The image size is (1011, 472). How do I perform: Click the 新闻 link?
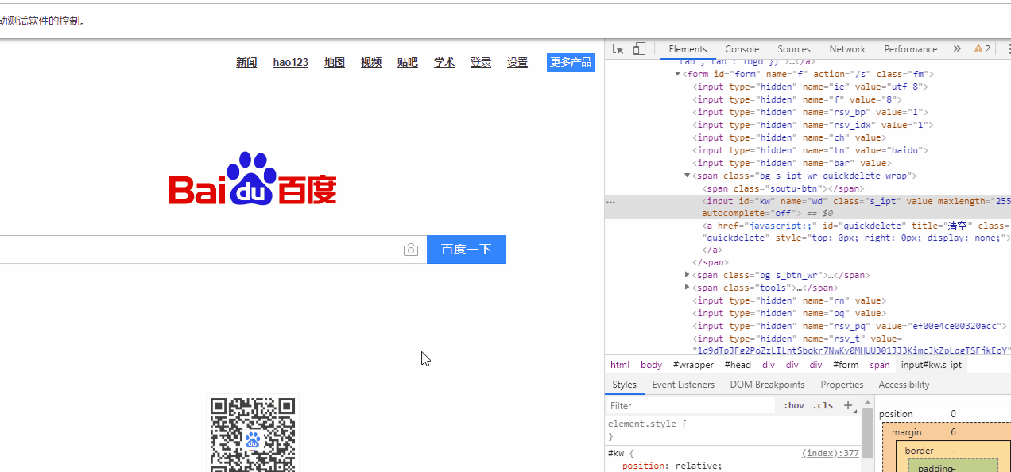246,62
